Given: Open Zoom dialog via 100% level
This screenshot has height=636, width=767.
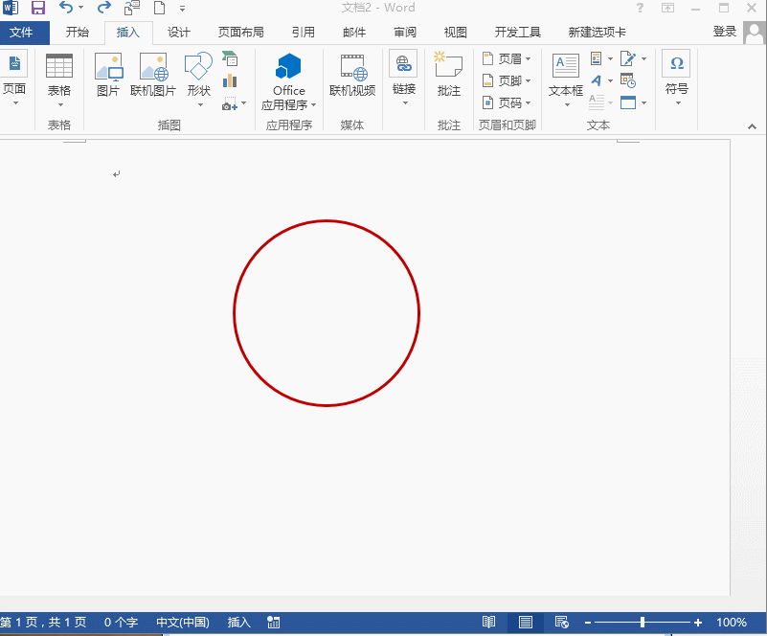Looking at the screenshot, I should click(732, 623).
